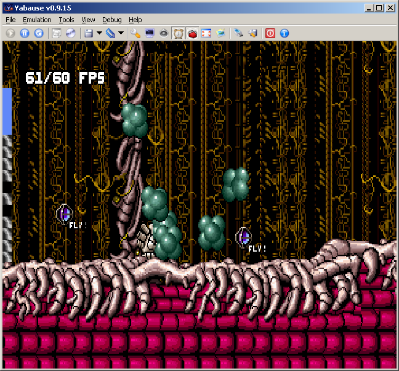Viewport: 399px width, 371px height.
Task: Open settings with the wrench icon
Action: pos(135,33)
